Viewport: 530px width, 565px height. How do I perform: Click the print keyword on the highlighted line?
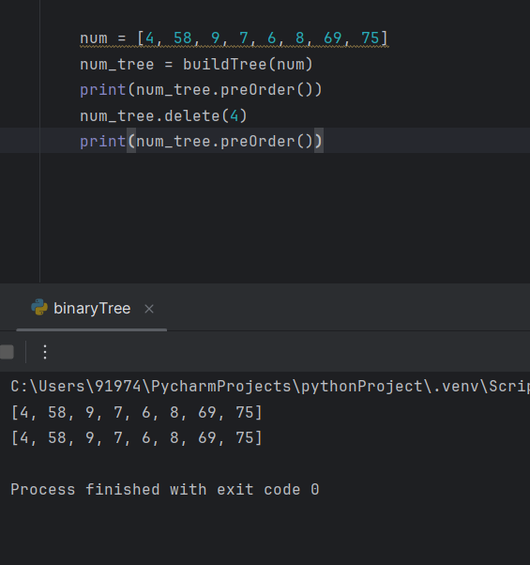click(x=102, y=141)
